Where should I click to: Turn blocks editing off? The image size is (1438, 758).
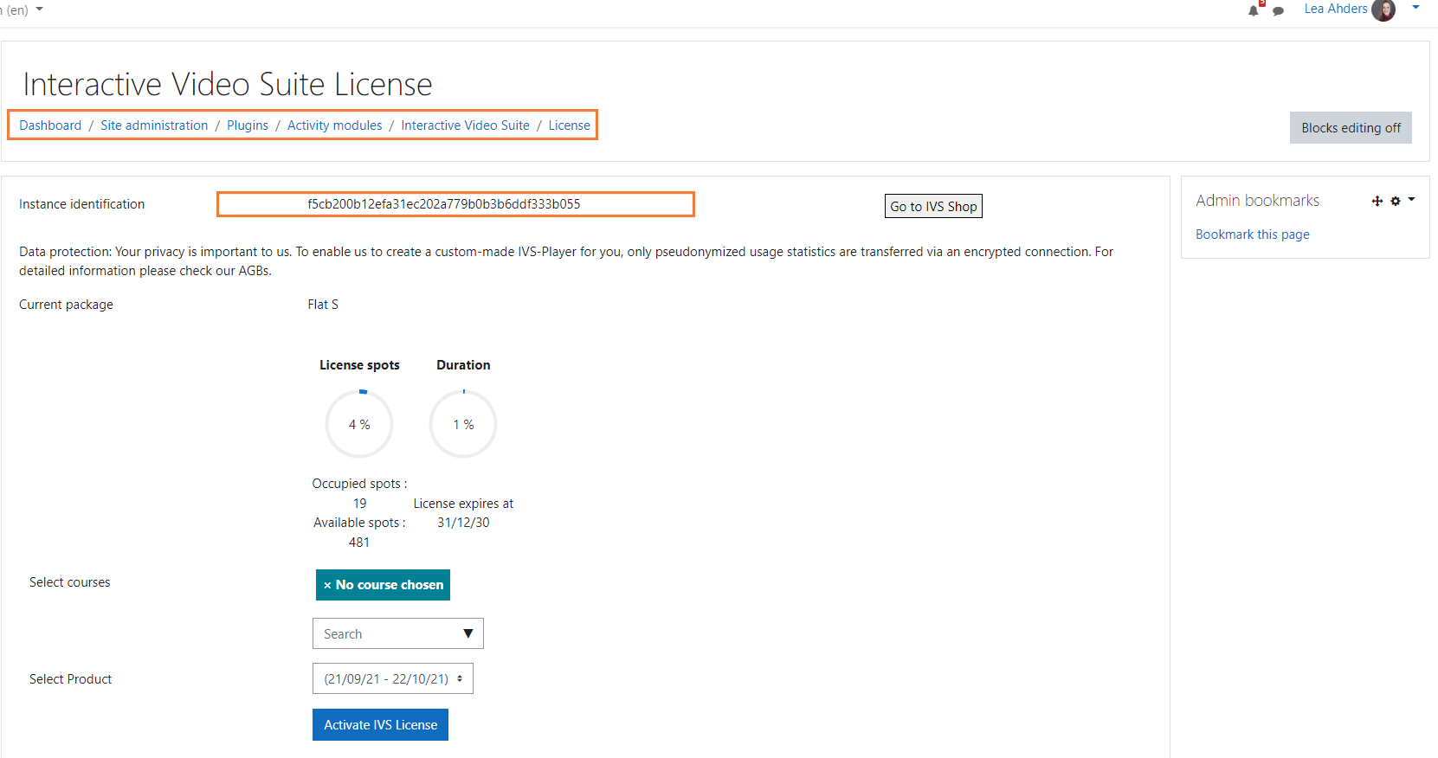[x=1350, y=128]
